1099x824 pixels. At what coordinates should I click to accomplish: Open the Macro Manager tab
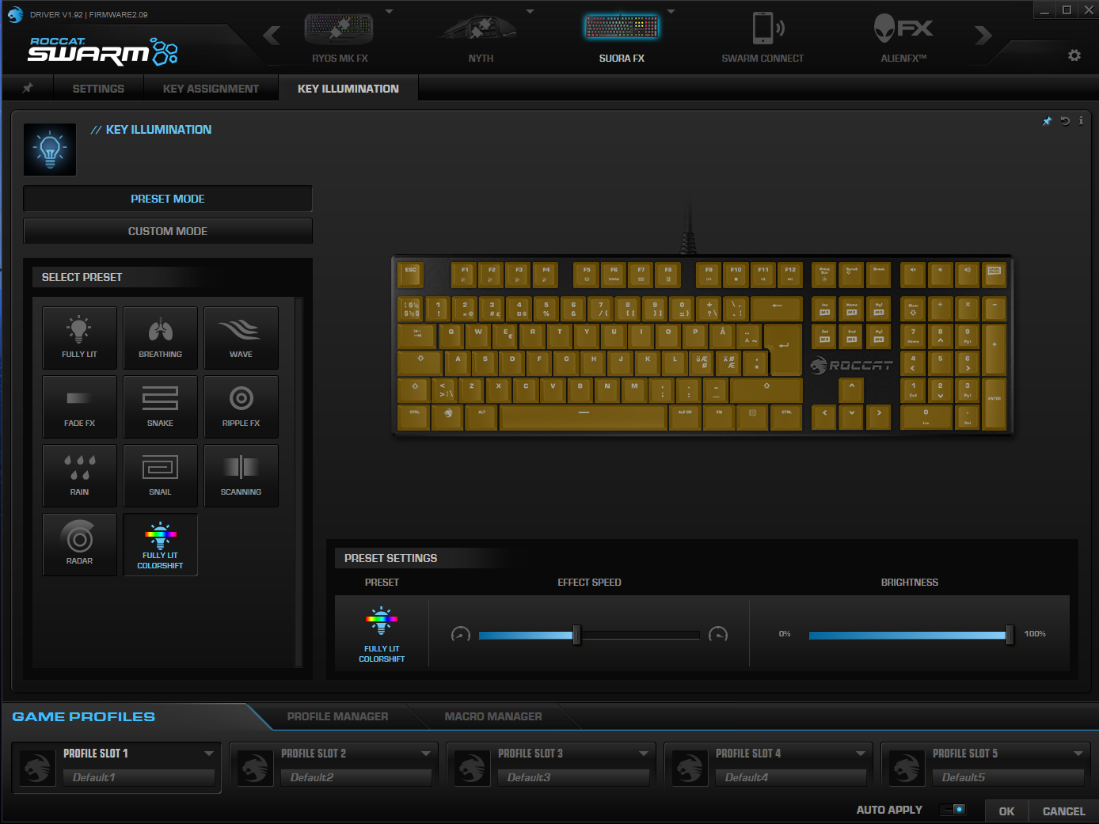(x=493, y=716)
